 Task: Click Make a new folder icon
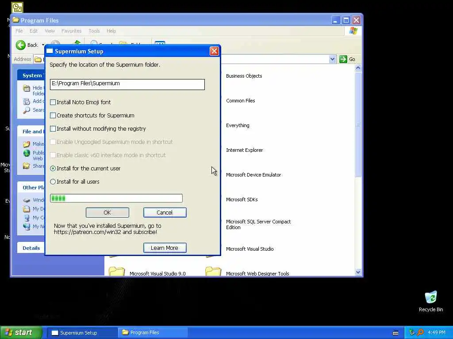[x=27, y=144]
